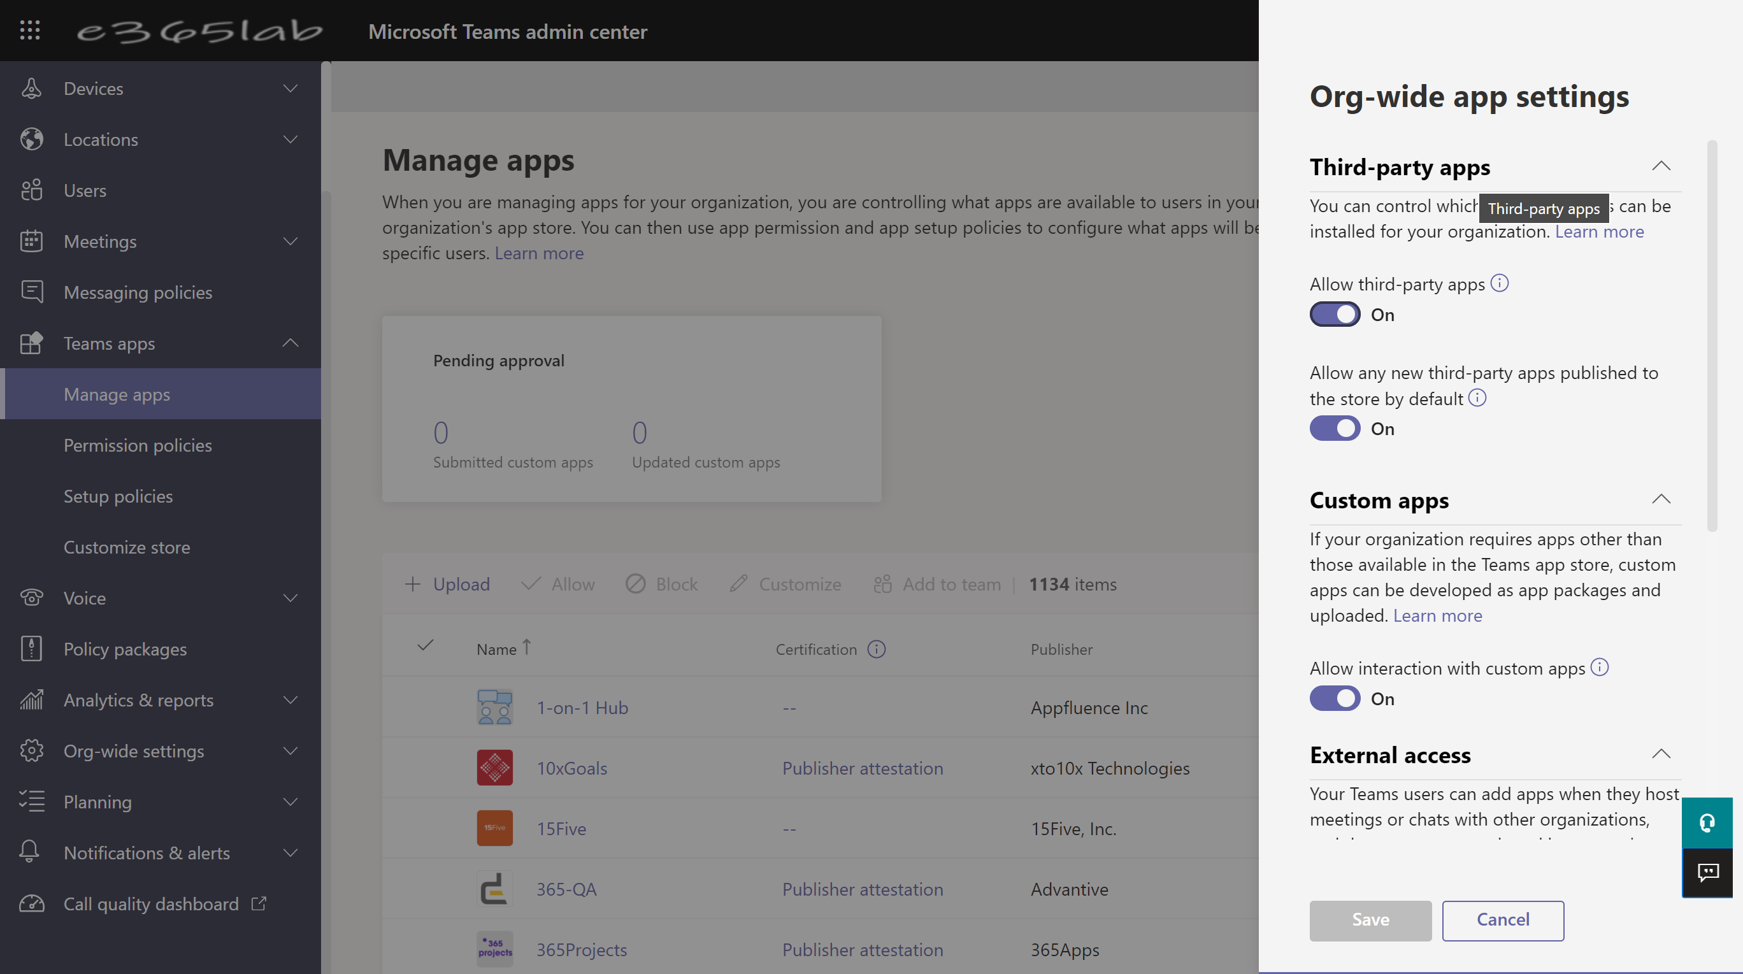Open Learn more link under Custom apps

[1437, 615]
